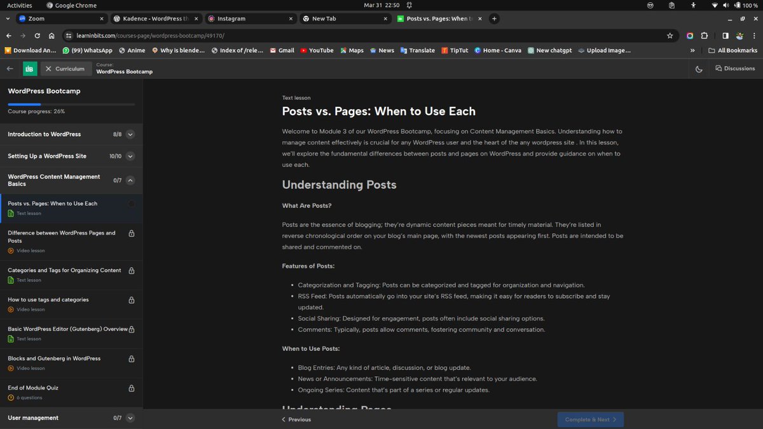Open Posts vs. Pages lesson in sidebar
Viewport: 763px width, 429px height.
pos(71,208)
